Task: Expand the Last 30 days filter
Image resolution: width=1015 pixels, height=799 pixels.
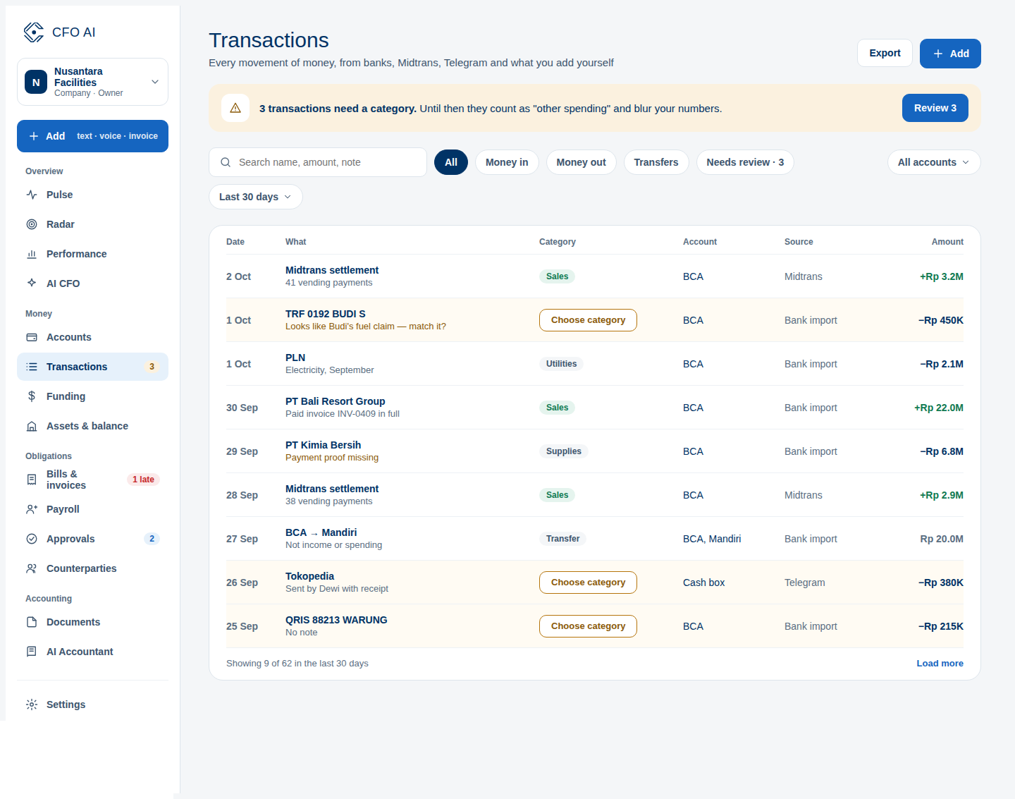Action: (x=255, y=197)
